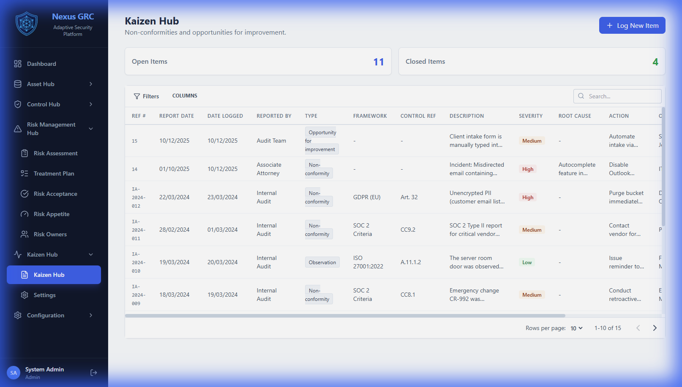
Task: Click the Asset Hub database icon
Action: click(18, 84)
